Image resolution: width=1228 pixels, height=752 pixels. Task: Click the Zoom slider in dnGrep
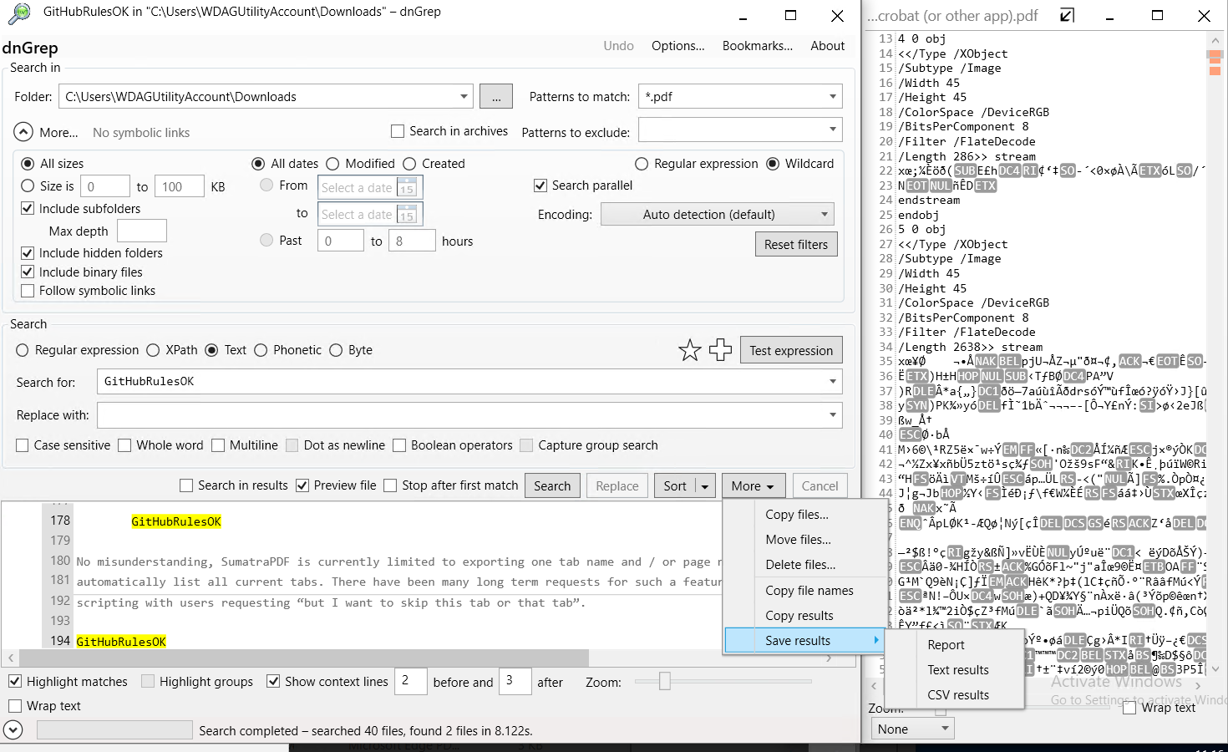click(664, 682)
